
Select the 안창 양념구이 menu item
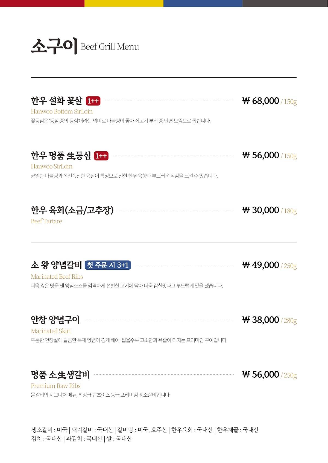click(55, 320)
